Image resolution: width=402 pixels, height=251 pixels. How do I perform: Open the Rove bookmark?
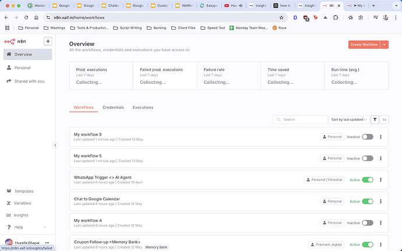click(280, 28)
